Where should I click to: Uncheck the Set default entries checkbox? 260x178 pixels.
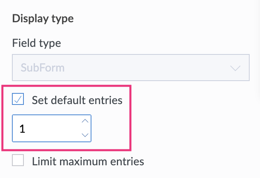tap(18, 100)
